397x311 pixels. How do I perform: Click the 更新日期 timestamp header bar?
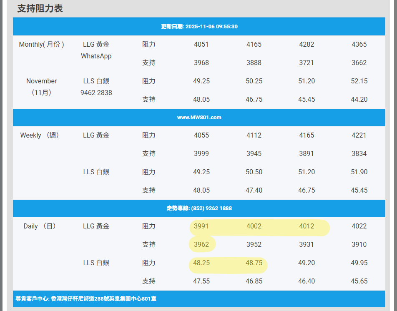(199, 26)
